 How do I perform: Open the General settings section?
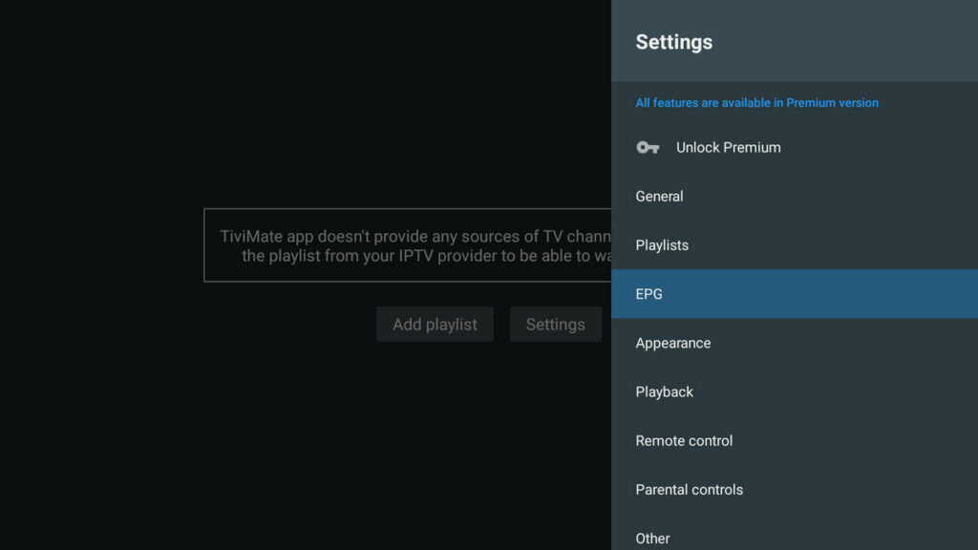point(660,197)
